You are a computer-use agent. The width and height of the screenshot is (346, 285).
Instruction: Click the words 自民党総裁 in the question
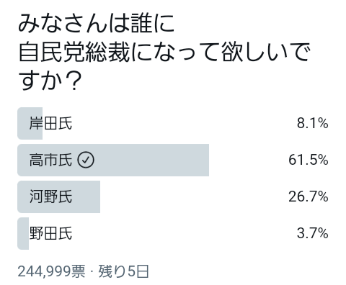click(74, 52)
